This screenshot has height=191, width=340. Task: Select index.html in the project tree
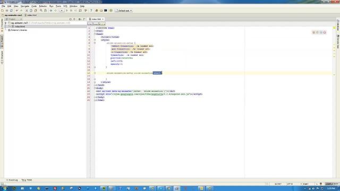(x=20, y=27)
